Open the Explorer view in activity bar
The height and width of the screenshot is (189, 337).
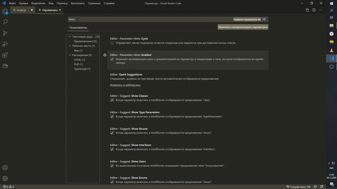[x=5, y=12]
